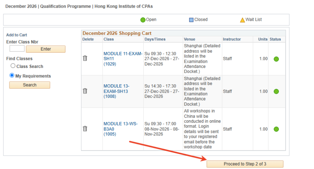Click the green Open legend circle
314x169 pixels.
click(143, 20)
